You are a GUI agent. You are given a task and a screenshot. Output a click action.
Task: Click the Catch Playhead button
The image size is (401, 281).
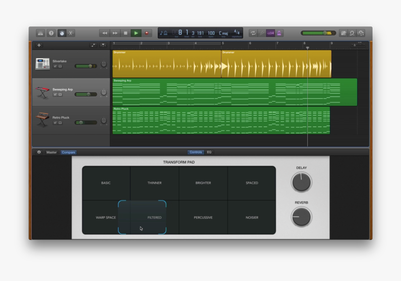pyautogui.click(x=103, y=45)
